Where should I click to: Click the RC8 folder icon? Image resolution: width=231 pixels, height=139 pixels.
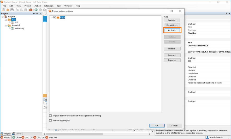[x=9, y=19]
